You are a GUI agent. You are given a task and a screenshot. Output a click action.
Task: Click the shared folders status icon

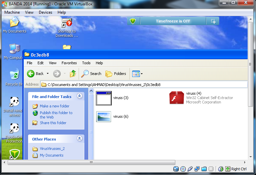tap(204, 169)
